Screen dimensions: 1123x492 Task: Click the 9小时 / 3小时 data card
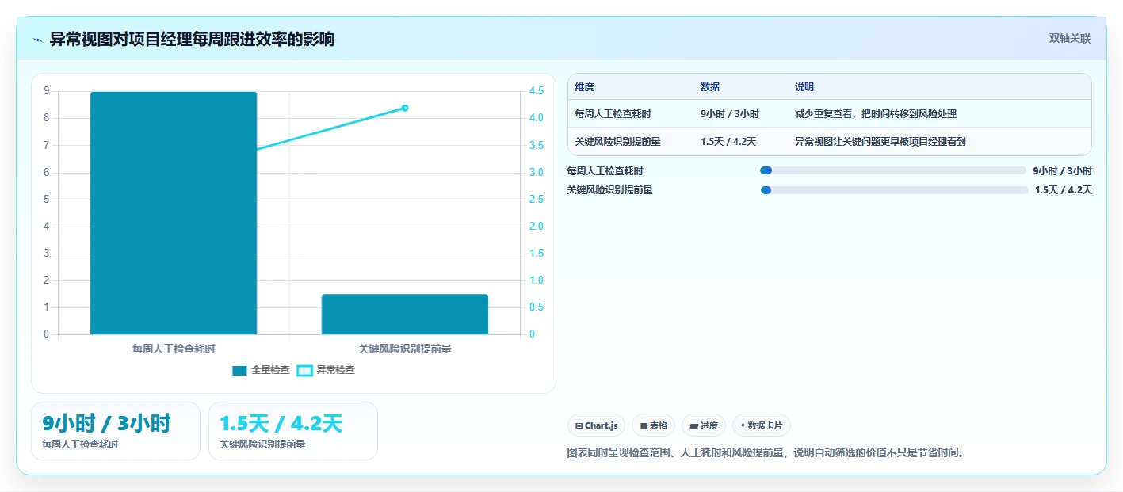[116, 431]
